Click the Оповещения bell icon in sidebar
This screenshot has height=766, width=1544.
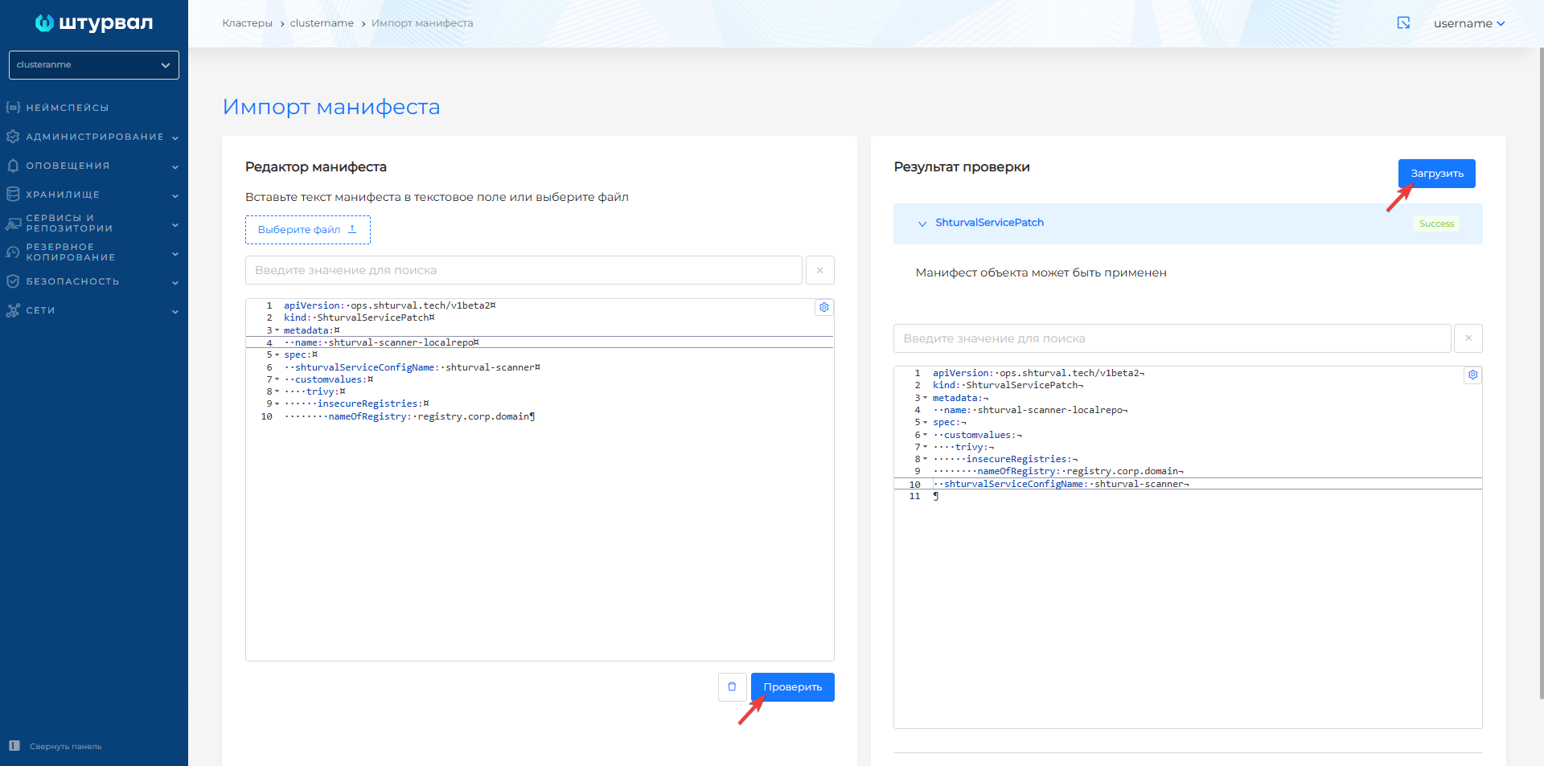(13, 165)
